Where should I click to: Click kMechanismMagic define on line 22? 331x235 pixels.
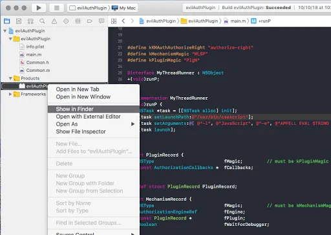tap(169, 54)
